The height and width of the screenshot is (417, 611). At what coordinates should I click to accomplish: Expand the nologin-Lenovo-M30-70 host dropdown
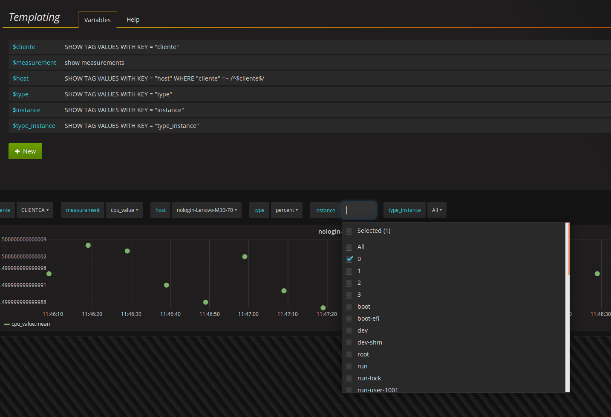point(207,210)
